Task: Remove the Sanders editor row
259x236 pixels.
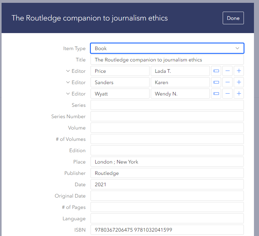Action: [x=227, y=82]
